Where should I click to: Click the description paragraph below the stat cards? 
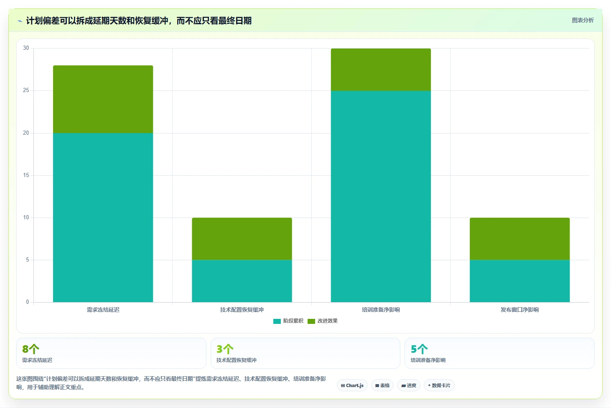point(171,383)
